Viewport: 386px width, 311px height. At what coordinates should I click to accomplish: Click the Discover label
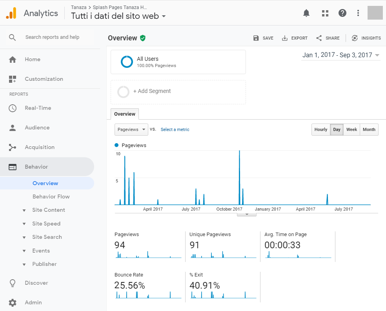coord(36,283)
